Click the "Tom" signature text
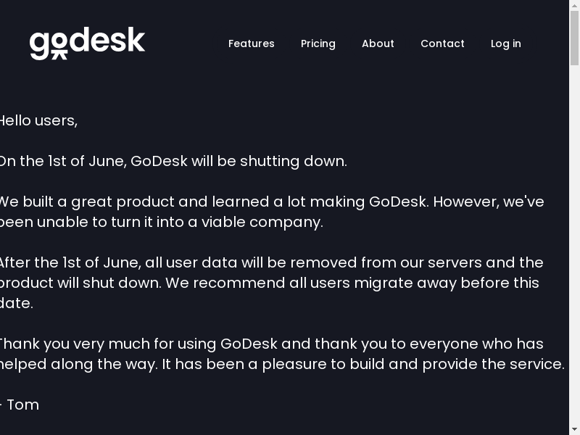The image size is (580, 435). tap(22, 405)
